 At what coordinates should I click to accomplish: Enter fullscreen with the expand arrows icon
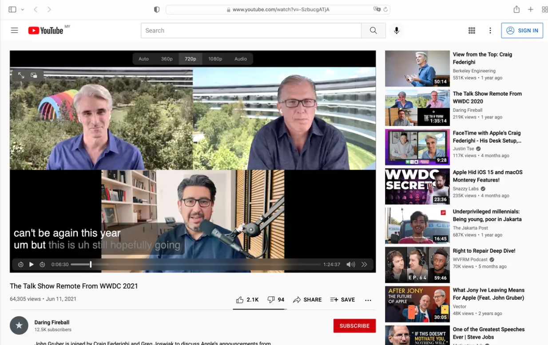[21, 75]
